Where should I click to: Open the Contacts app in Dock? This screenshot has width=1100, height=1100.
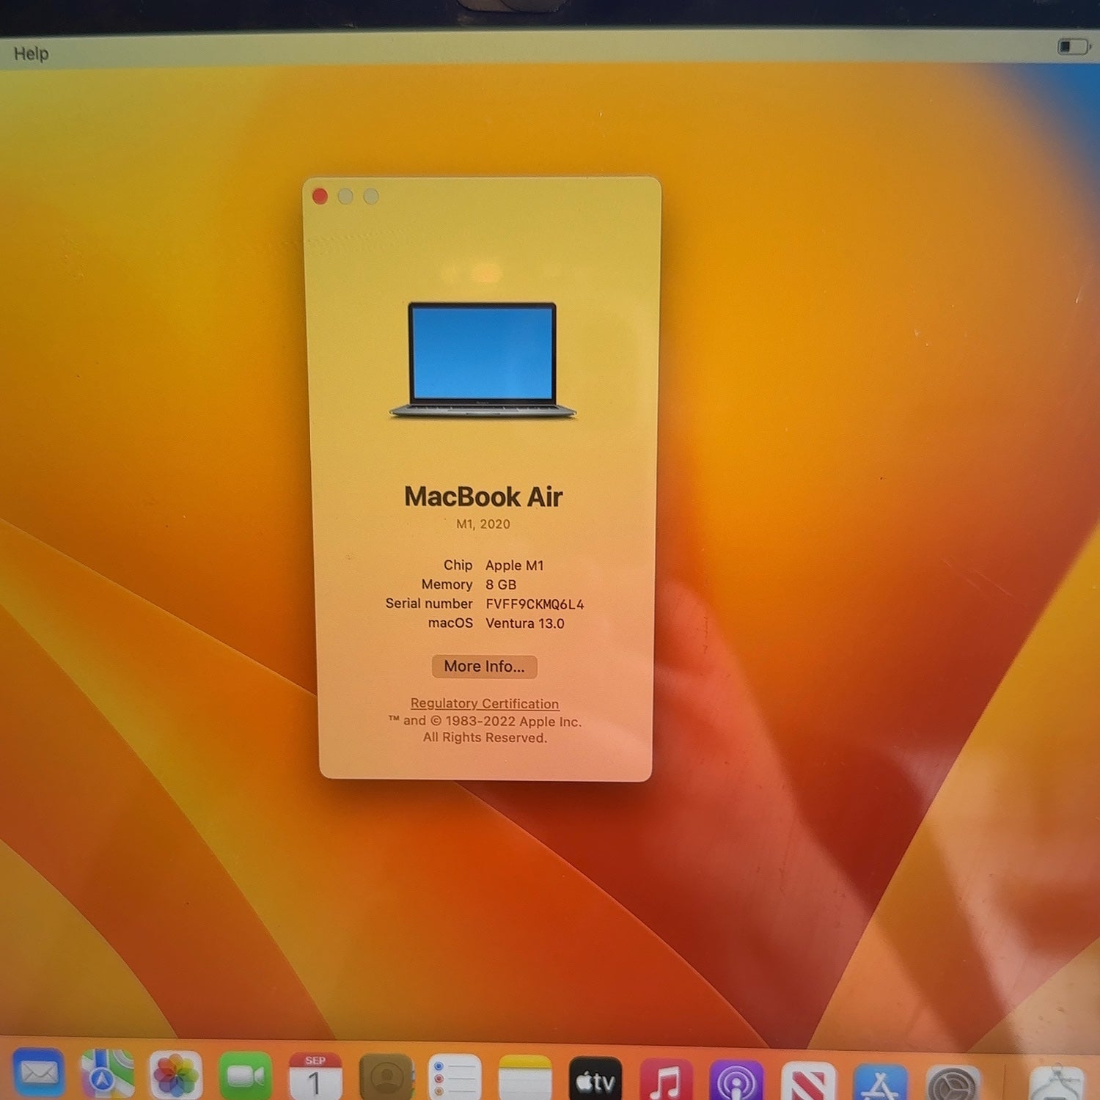pos(386,1077)
